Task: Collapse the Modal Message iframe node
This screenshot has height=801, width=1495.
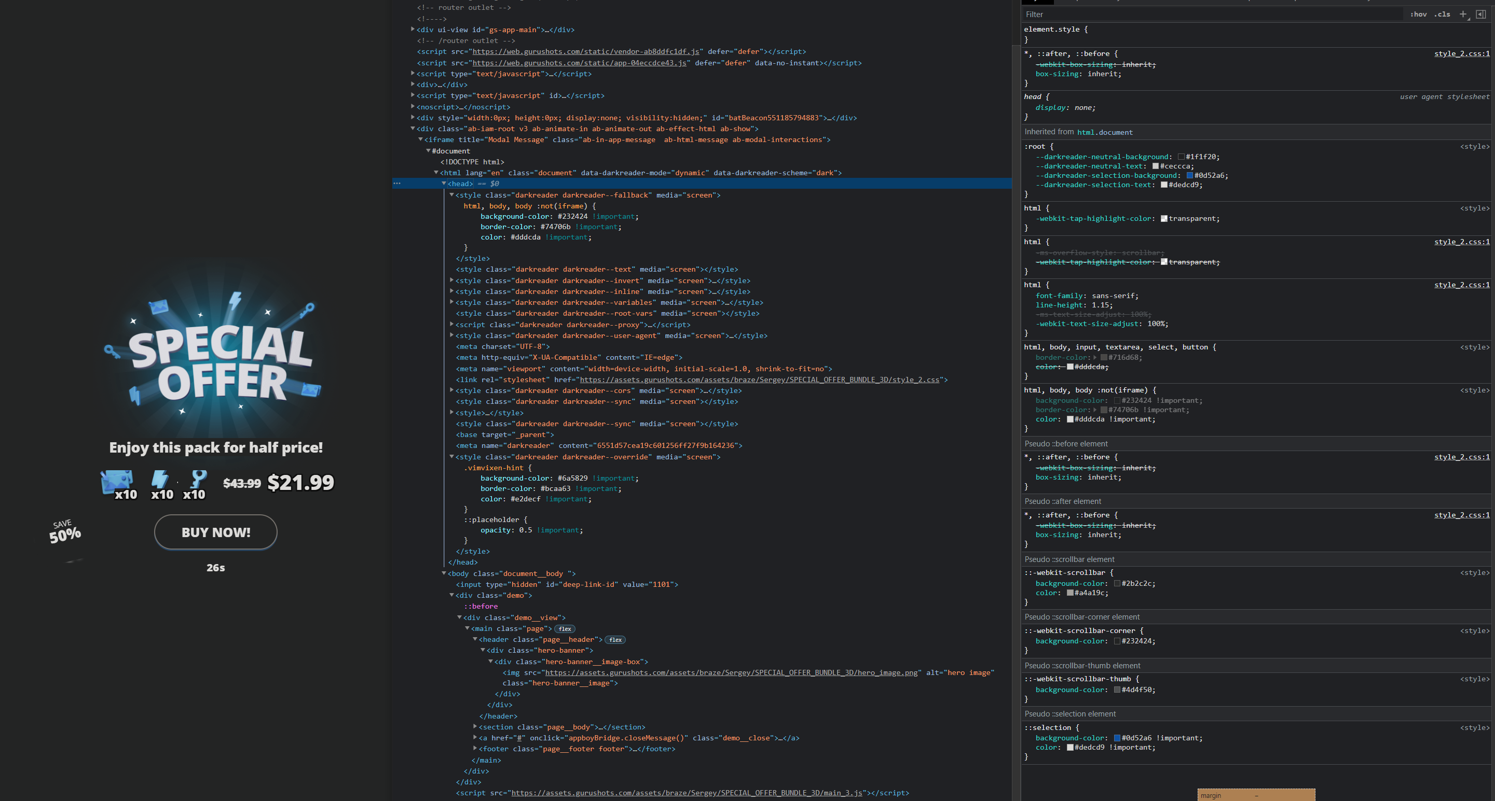Action: coord(420,139)
